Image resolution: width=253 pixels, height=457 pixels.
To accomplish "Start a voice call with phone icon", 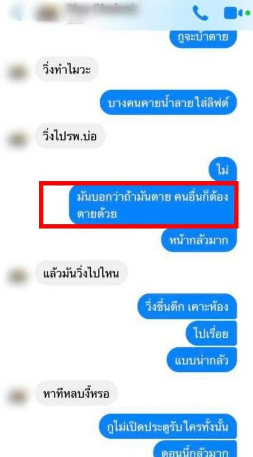I will pyautogui.click(x=201, y=13).
